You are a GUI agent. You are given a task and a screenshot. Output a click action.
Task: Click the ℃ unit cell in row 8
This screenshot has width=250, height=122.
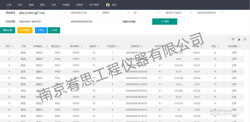pos(215,97)
